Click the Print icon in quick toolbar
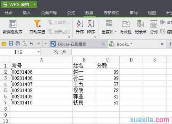The height and width of the screenshot is (124, 172). [18, 44]
